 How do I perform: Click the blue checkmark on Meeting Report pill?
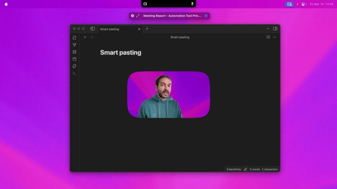pos(206,16)
